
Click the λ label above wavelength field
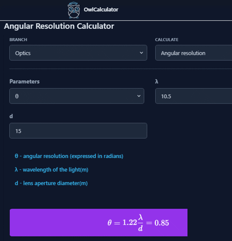[x=157, y=81]
